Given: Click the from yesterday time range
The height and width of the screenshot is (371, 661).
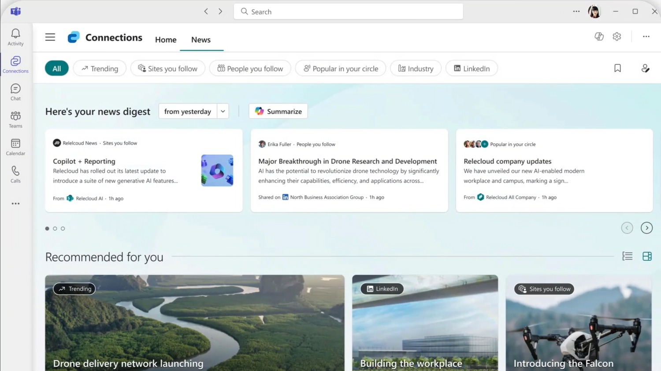Looking at the screenshot, I should tap(188, 111).
